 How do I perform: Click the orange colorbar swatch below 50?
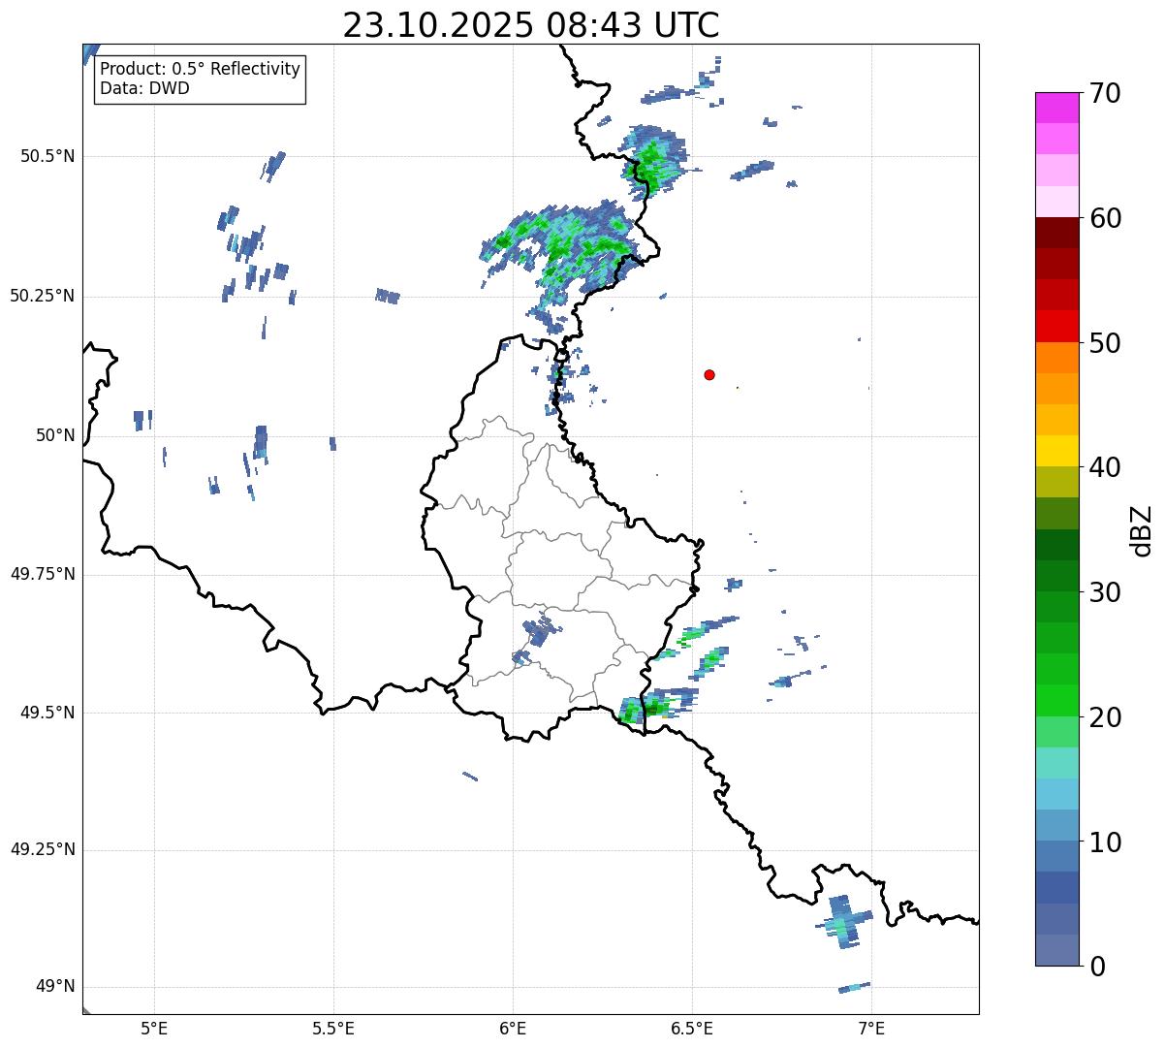click(1057, 358)
